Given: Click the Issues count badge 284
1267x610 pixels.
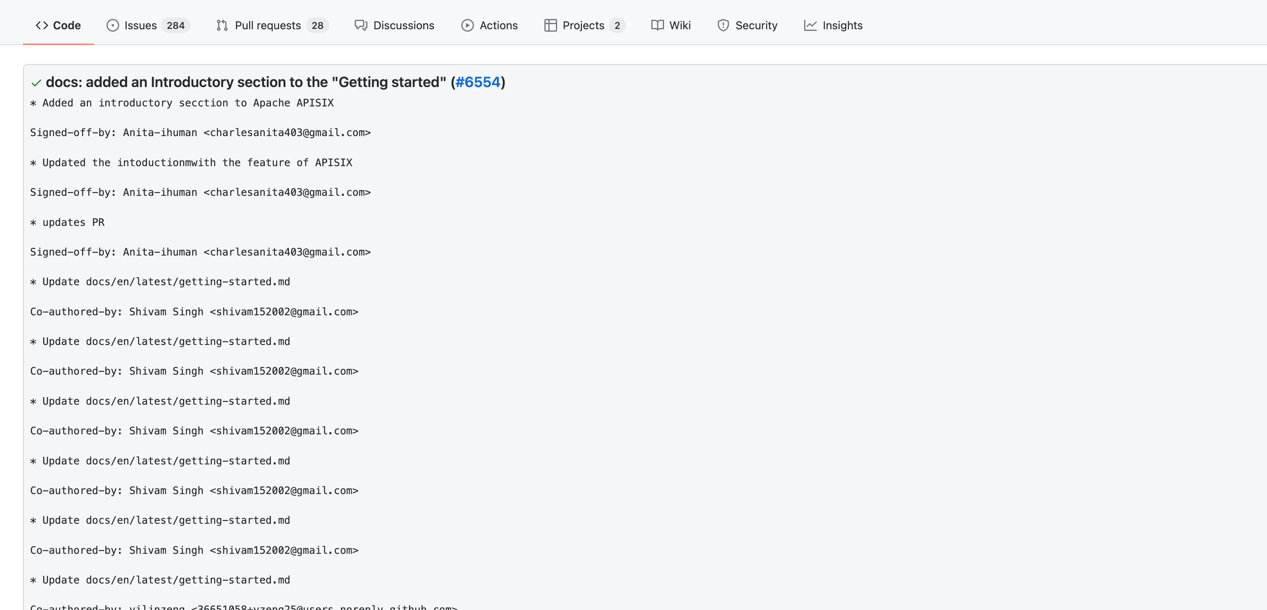Looking at the screenshot, I should point(175,26).
